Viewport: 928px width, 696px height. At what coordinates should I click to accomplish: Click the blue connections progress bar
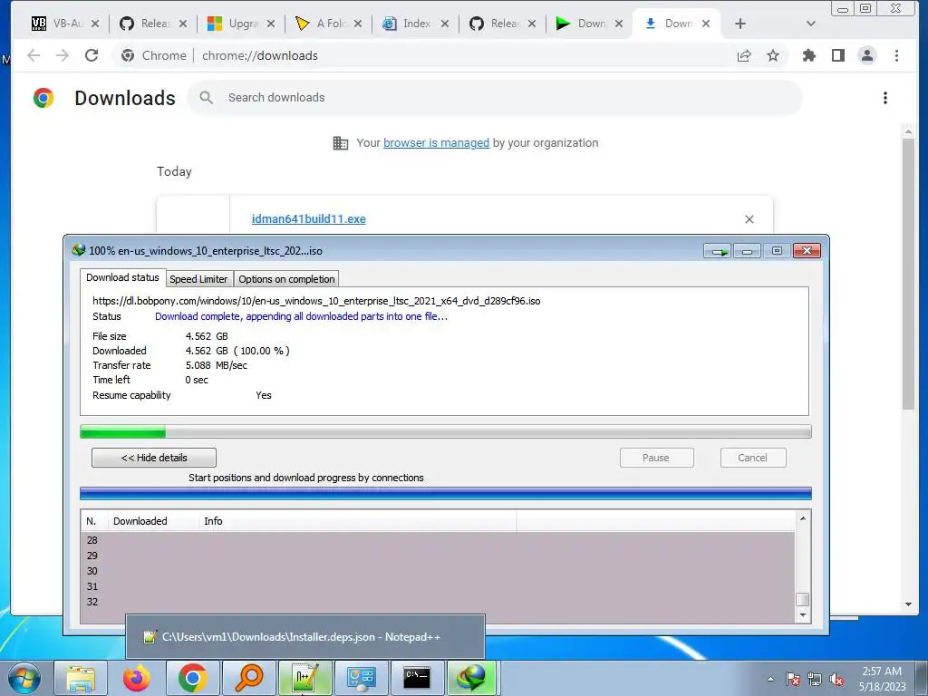446,494
